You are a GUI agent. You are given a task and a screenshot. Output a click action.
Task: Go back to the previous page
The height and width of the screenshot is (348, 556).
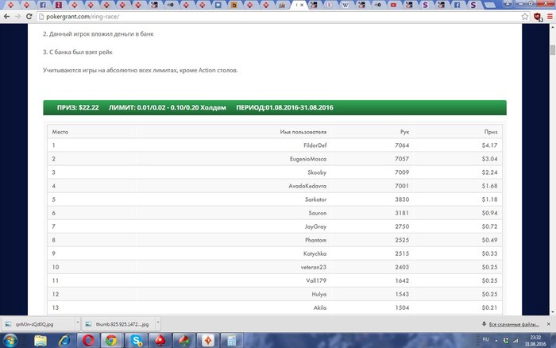(6, 17)
